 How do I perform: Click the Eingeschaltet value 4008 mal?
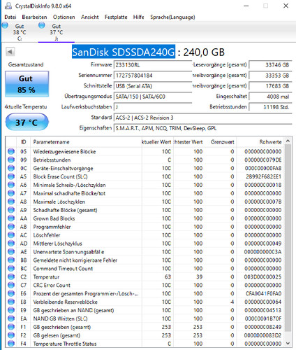tap(270, 97)
